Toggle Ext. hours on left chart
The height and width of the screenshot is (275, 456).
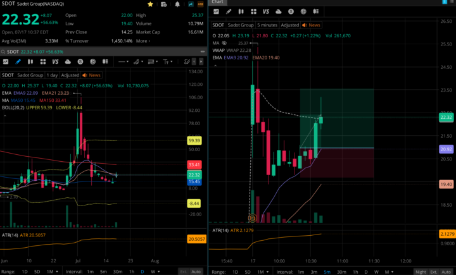[x=183, y=271]
